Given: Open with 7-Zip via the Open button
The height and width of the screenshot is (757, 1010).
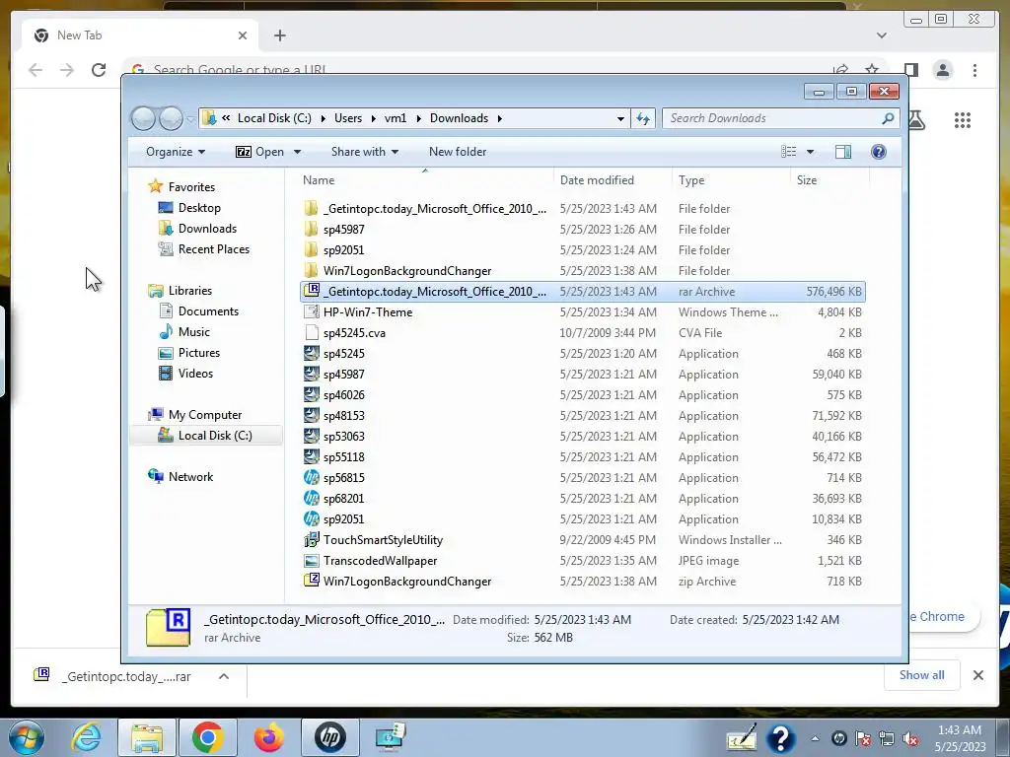Looking at the screenshot, I should tap(260, 152).
